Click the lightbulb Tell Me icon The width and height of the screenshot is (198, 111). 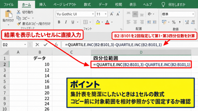[x=163, y=5]
